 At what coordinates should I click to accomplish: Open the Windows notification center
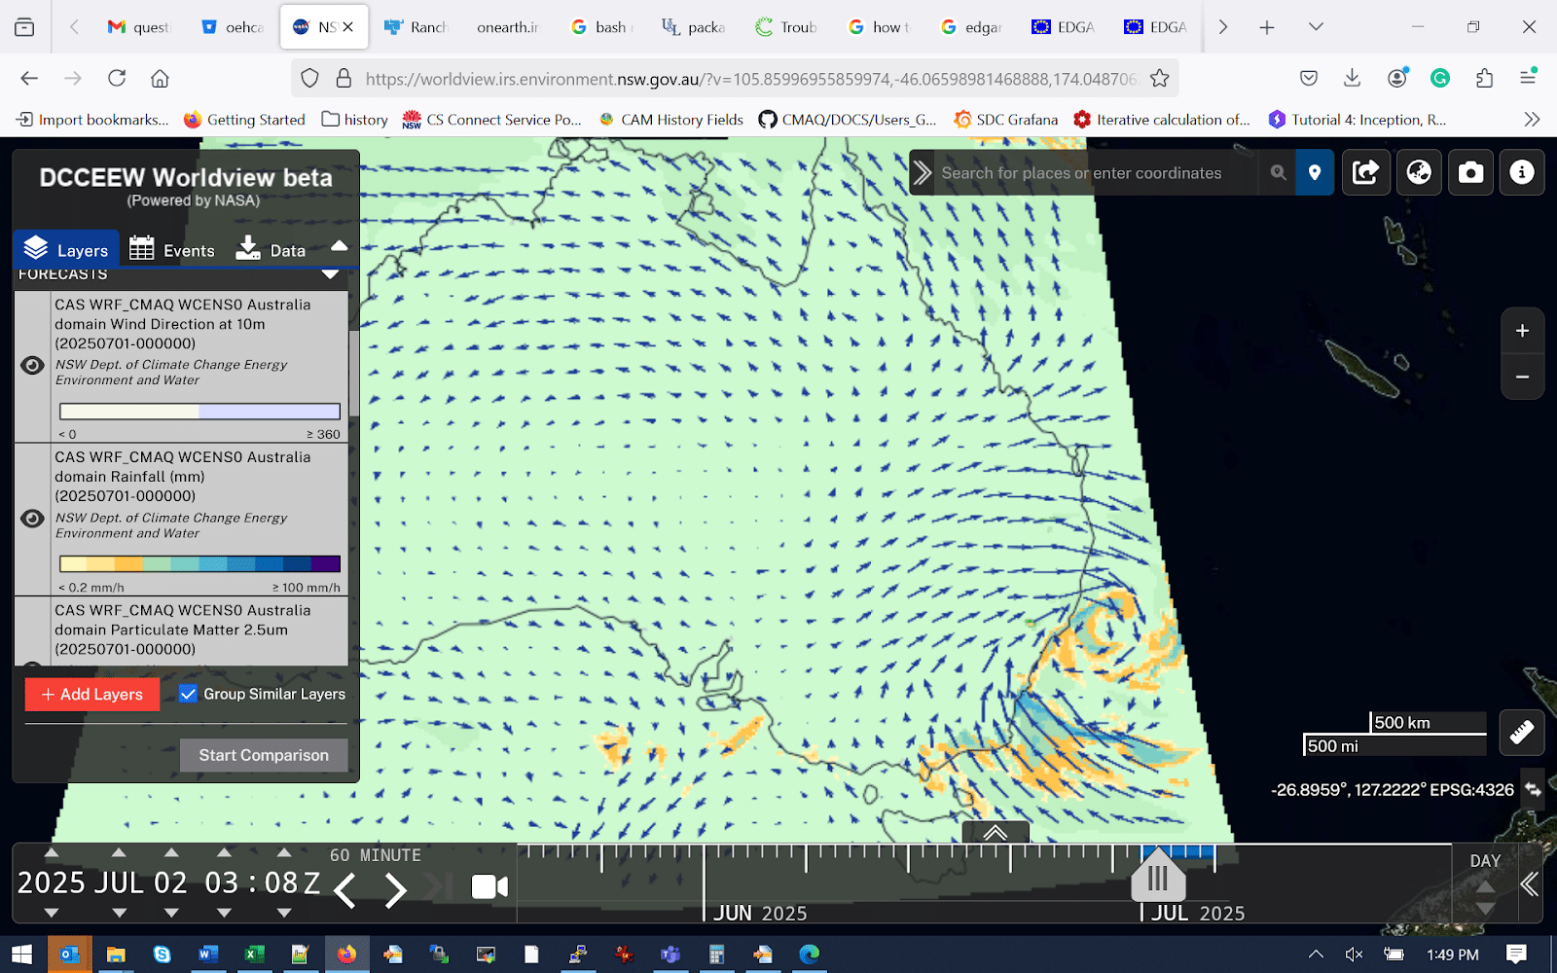(1515, 955)
